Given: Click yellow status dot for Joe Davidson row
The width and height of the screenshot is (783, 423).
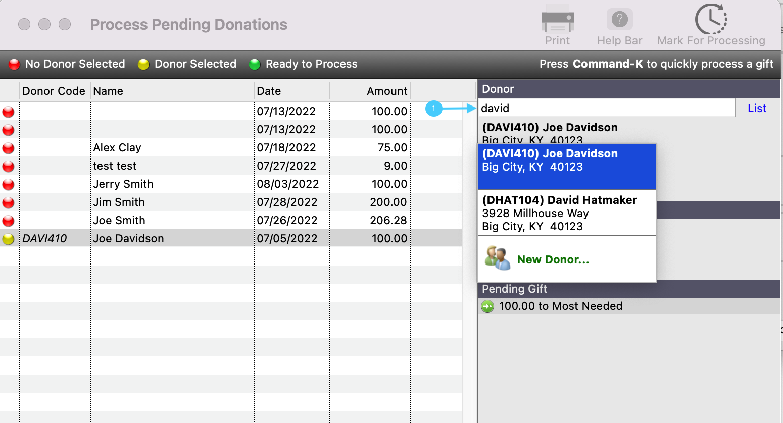Looking at the screenshot, I should coord(9,239).
